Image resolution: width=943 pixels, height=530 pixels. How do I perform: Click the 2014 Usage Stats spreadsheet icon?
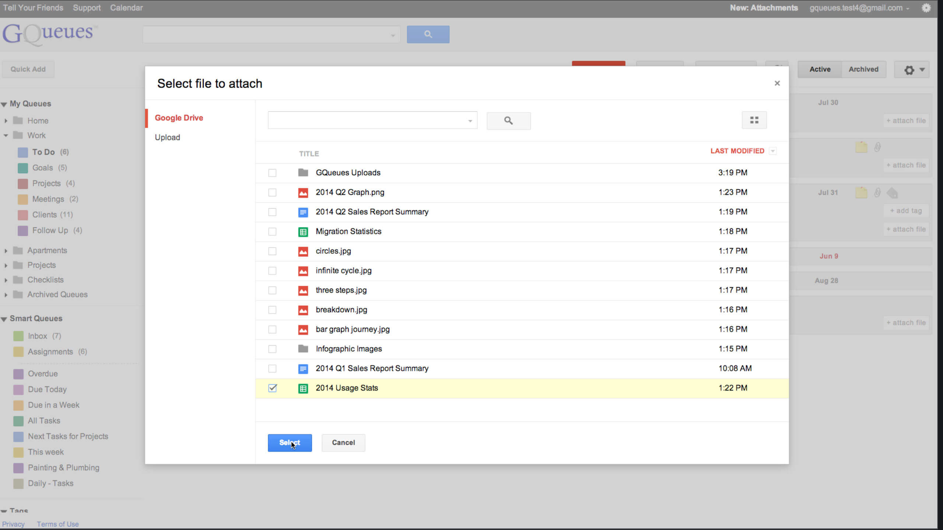click(303, 388)
